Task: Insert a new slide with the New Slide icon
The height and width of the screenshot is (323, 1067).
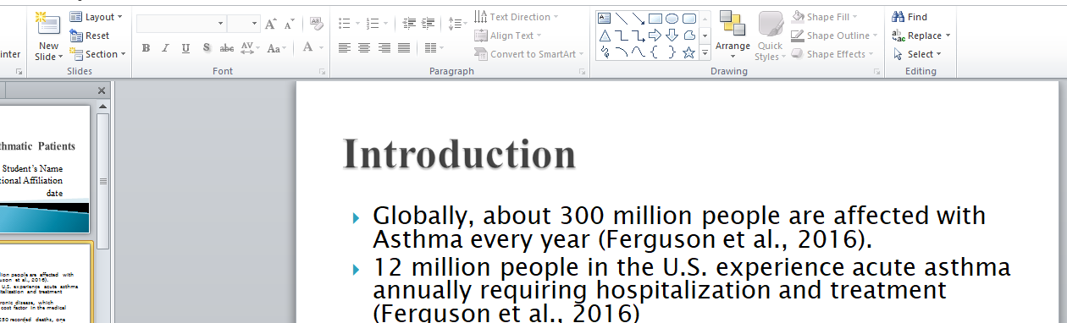Action: [49, 24]
